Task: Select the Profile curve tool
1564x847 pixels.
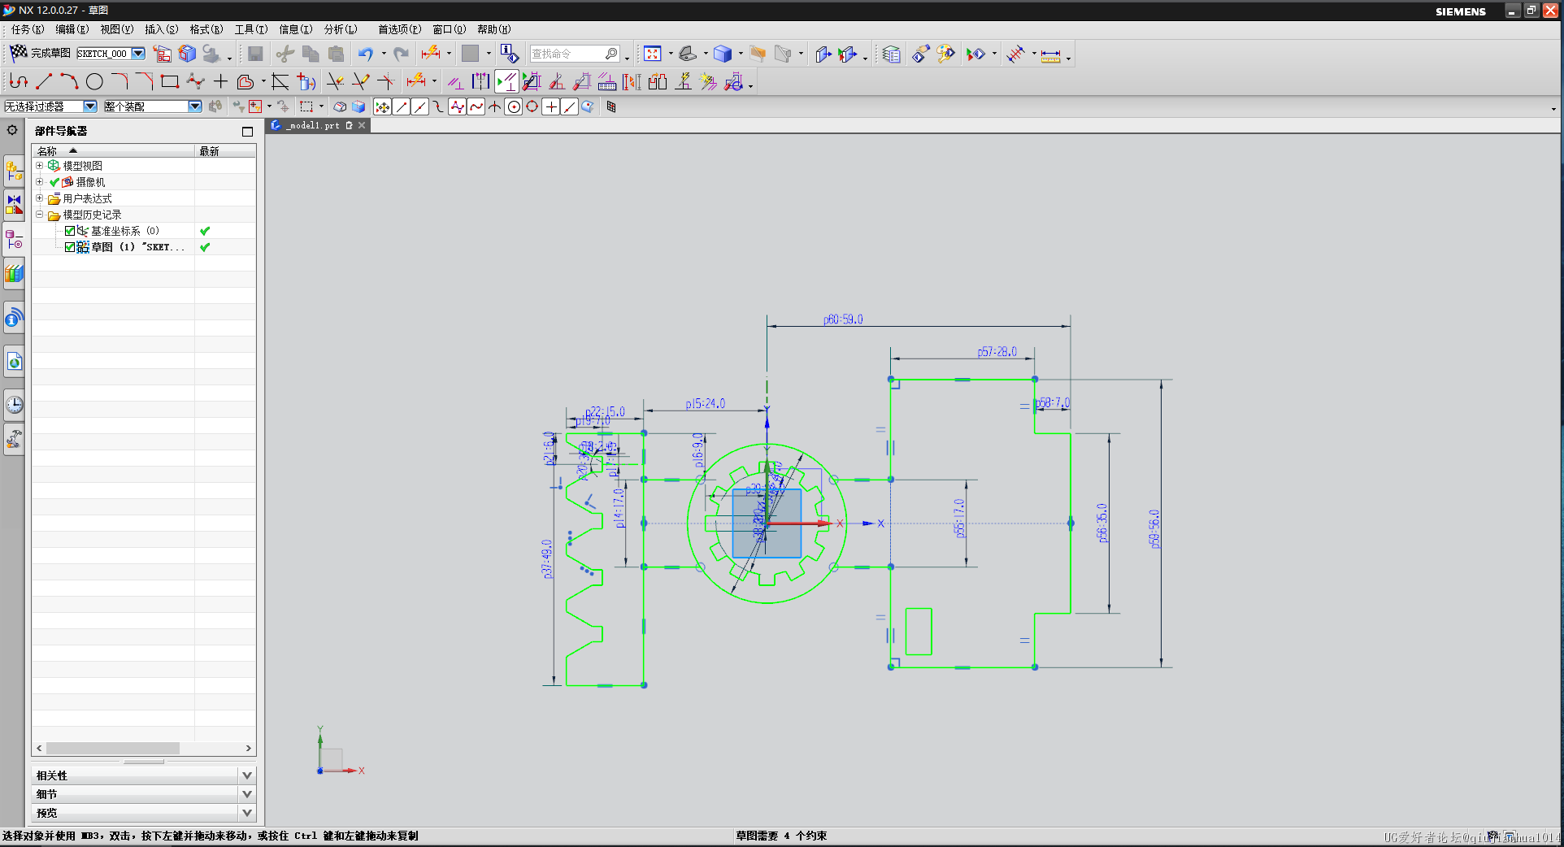Action: coord(19,81)
